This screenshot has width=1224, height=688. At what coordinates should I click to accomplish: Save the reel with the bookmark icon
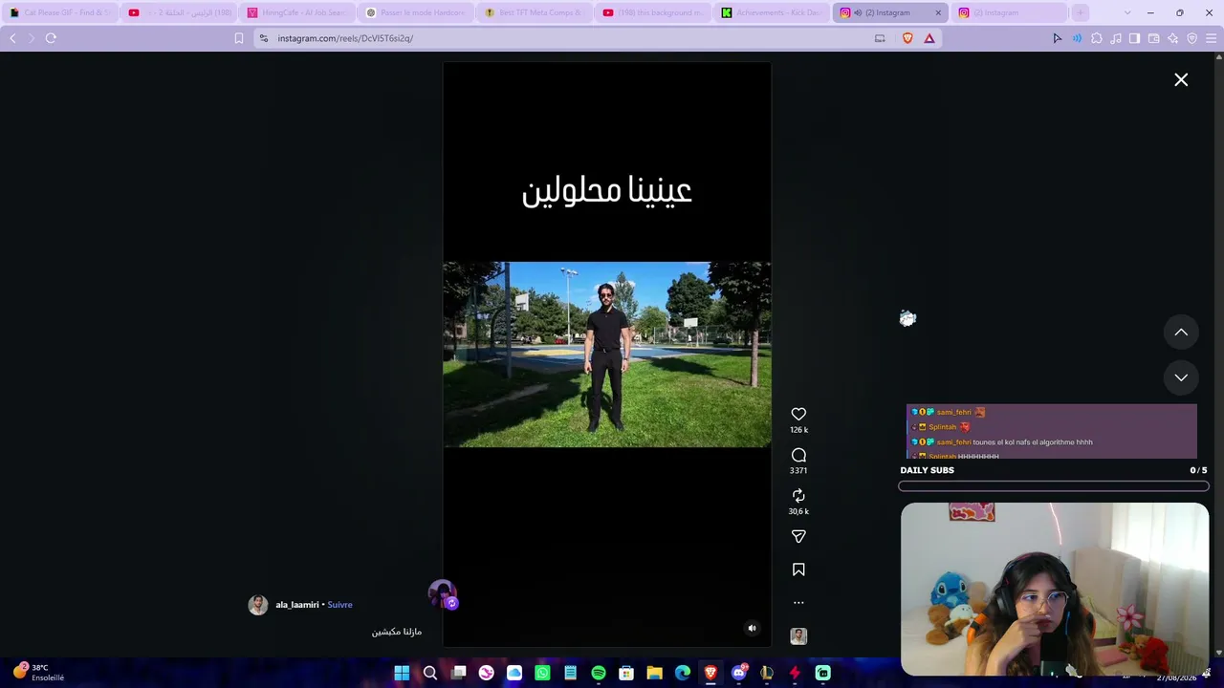798,570
